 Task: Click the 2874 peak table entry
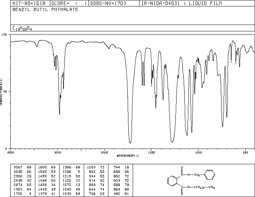coord(22,185)
